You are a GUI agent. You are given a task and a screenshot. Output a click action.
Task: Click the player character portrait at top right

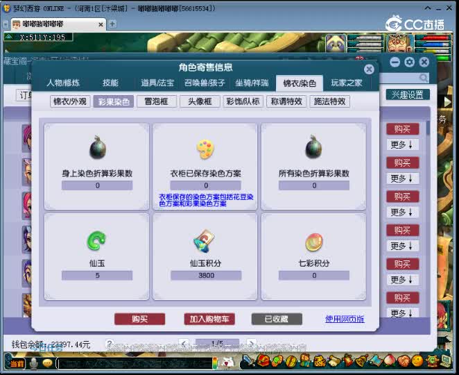click(399, 43)
